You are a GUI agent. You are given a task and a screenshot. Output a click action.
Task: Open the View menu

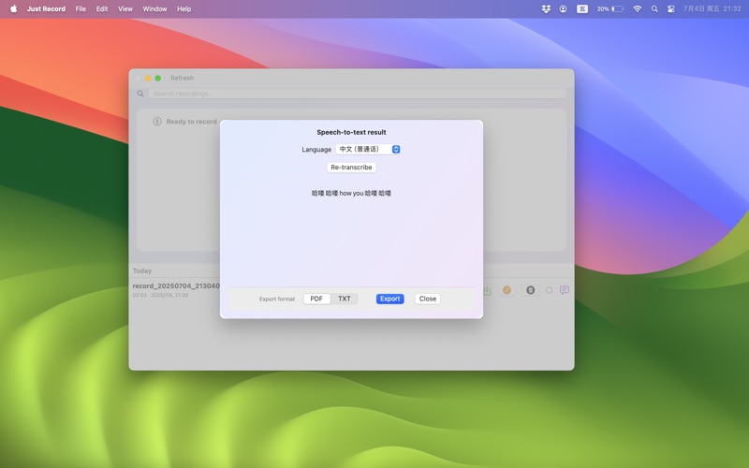click(x=125, y=8)
